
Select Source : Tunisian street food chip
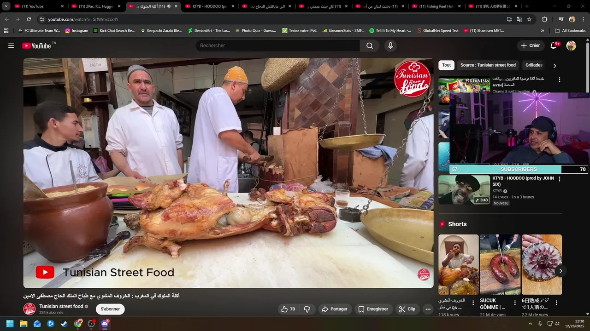488,65
